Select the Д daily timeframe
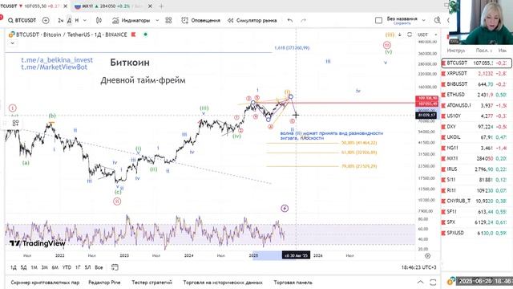The height and width of the screenshot is (289, 513). click(x=69, y=20)
